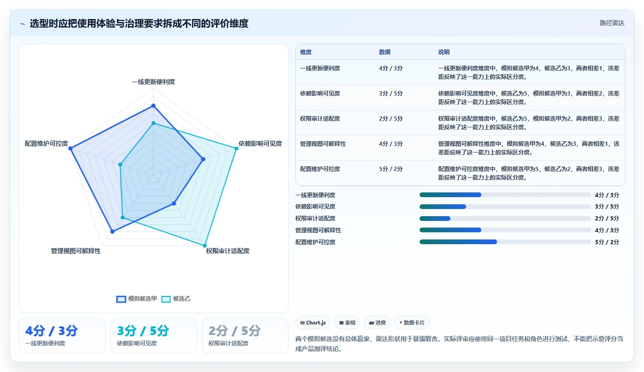The height and width of the screenshot is (372, 644).
Task: Click 候选乙 data point on 权限审计适配度 axis
Action: click(x=205, y=246)
